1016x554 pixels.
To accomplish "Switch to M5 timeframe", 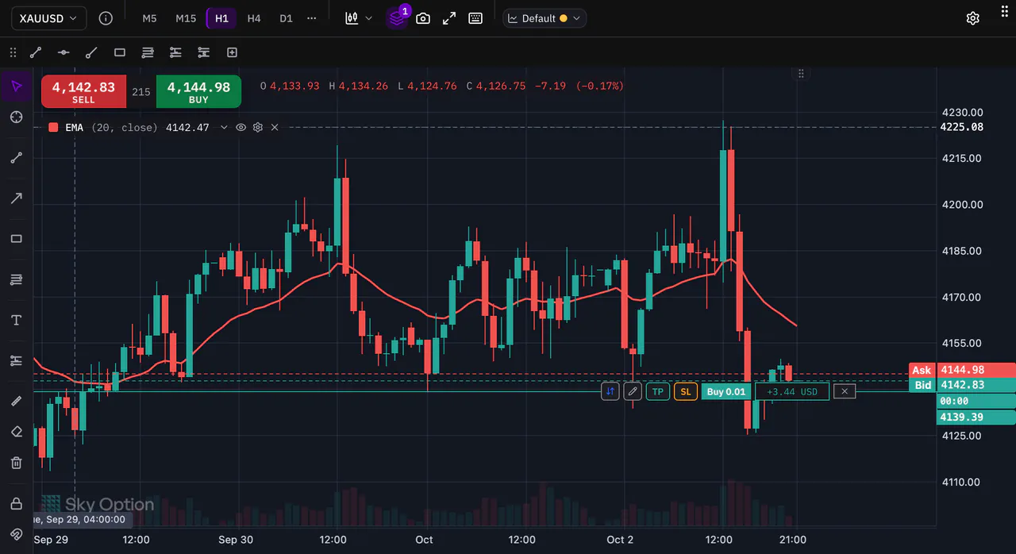I will (x=149, y=18).
